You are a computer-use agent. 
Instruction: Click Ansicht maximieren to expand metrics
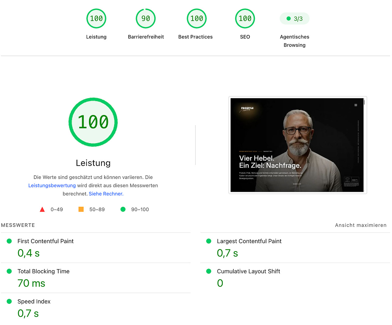point(361,225)
